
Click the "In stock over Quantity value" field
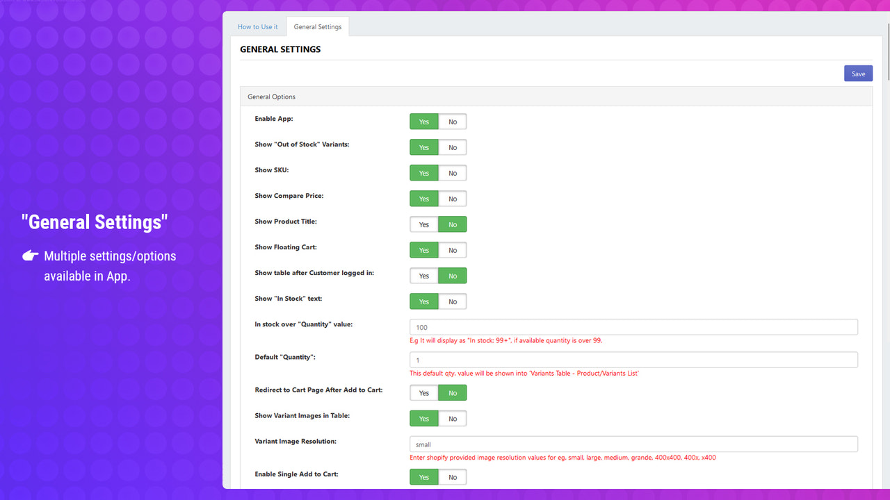(x=633, y=326)
